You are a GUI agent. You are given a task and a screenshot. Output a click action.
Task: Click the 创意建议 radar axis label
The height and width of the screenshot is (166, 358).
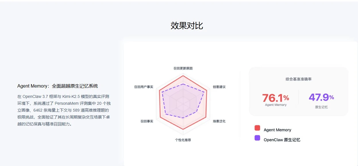pos(219,87)
